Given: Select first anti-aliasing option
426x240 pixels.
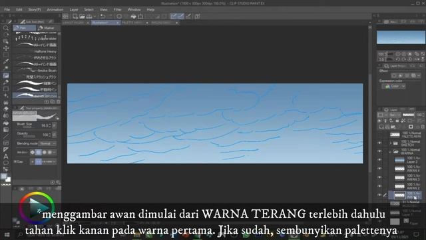Looking at the screenshot, I should 33,153.
